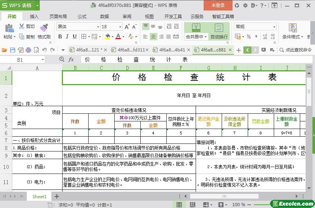
Task: Toggle Bold formatting
Action: click(60, 37)
